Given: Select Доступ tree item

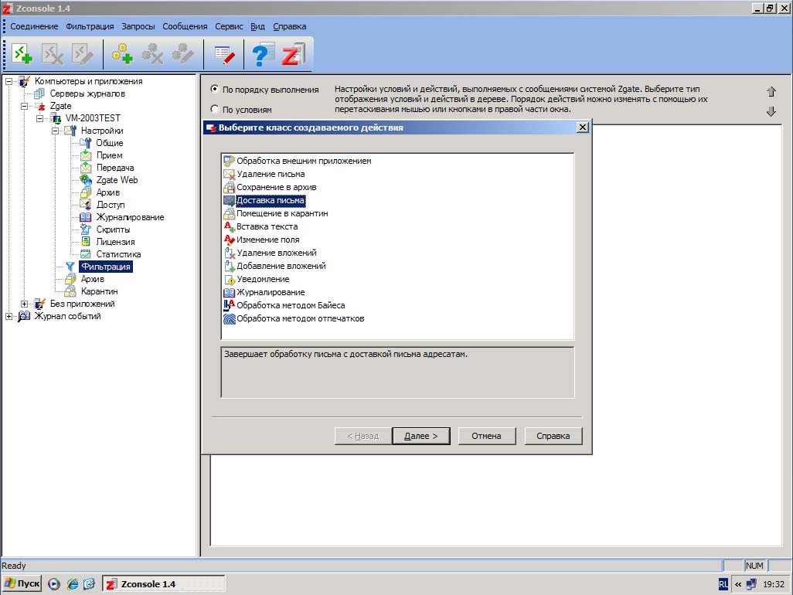Looking at the screenshot, I should coord(111,205).
